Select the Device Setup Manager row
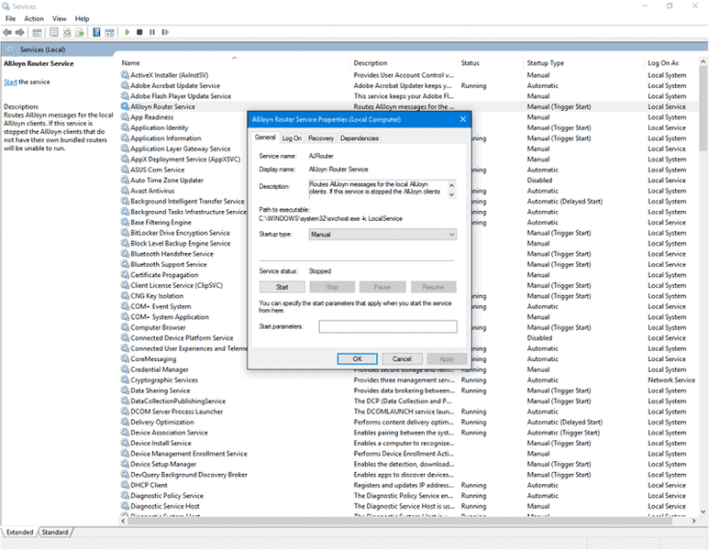The width and height of the screenshot is (709, 550). click(x=409, y=464)
